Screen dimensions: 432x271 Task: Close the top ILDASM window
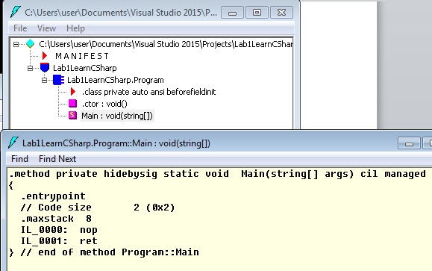coord(281,13)
